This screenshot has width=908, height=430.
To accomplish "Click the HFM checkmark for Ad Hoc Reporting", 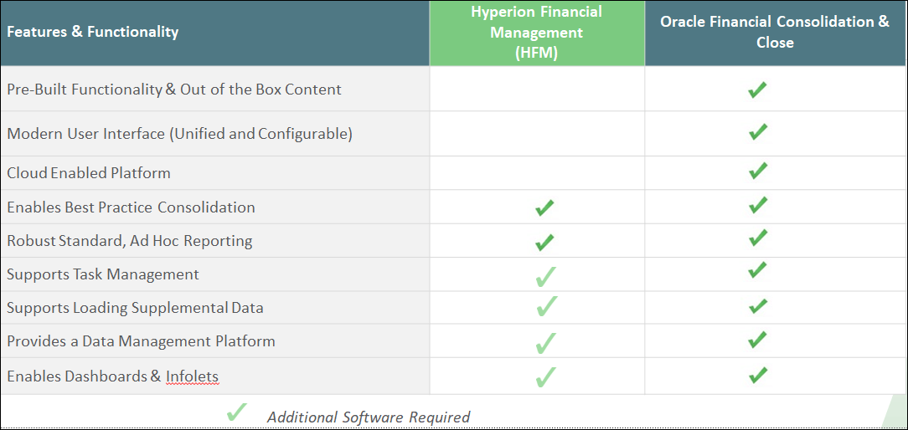I will [544, 241].
